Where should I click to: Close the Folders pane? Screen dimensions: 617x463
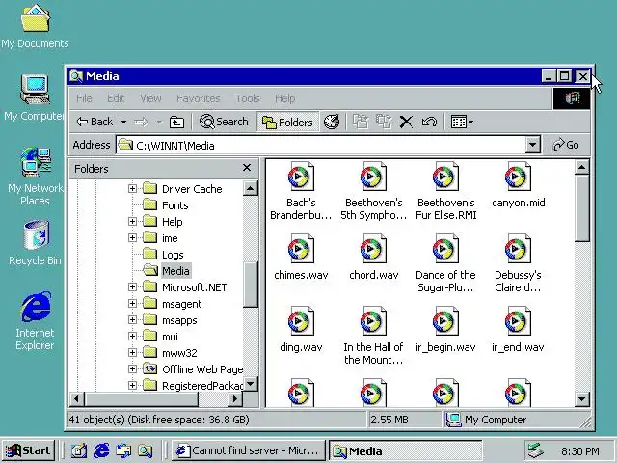tap(247, 168)
